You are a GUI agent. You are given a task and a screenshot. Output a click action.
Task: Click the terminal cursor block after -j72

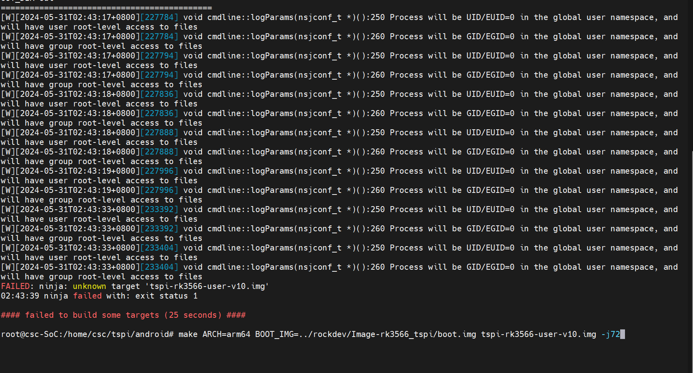tap(623, 334)
